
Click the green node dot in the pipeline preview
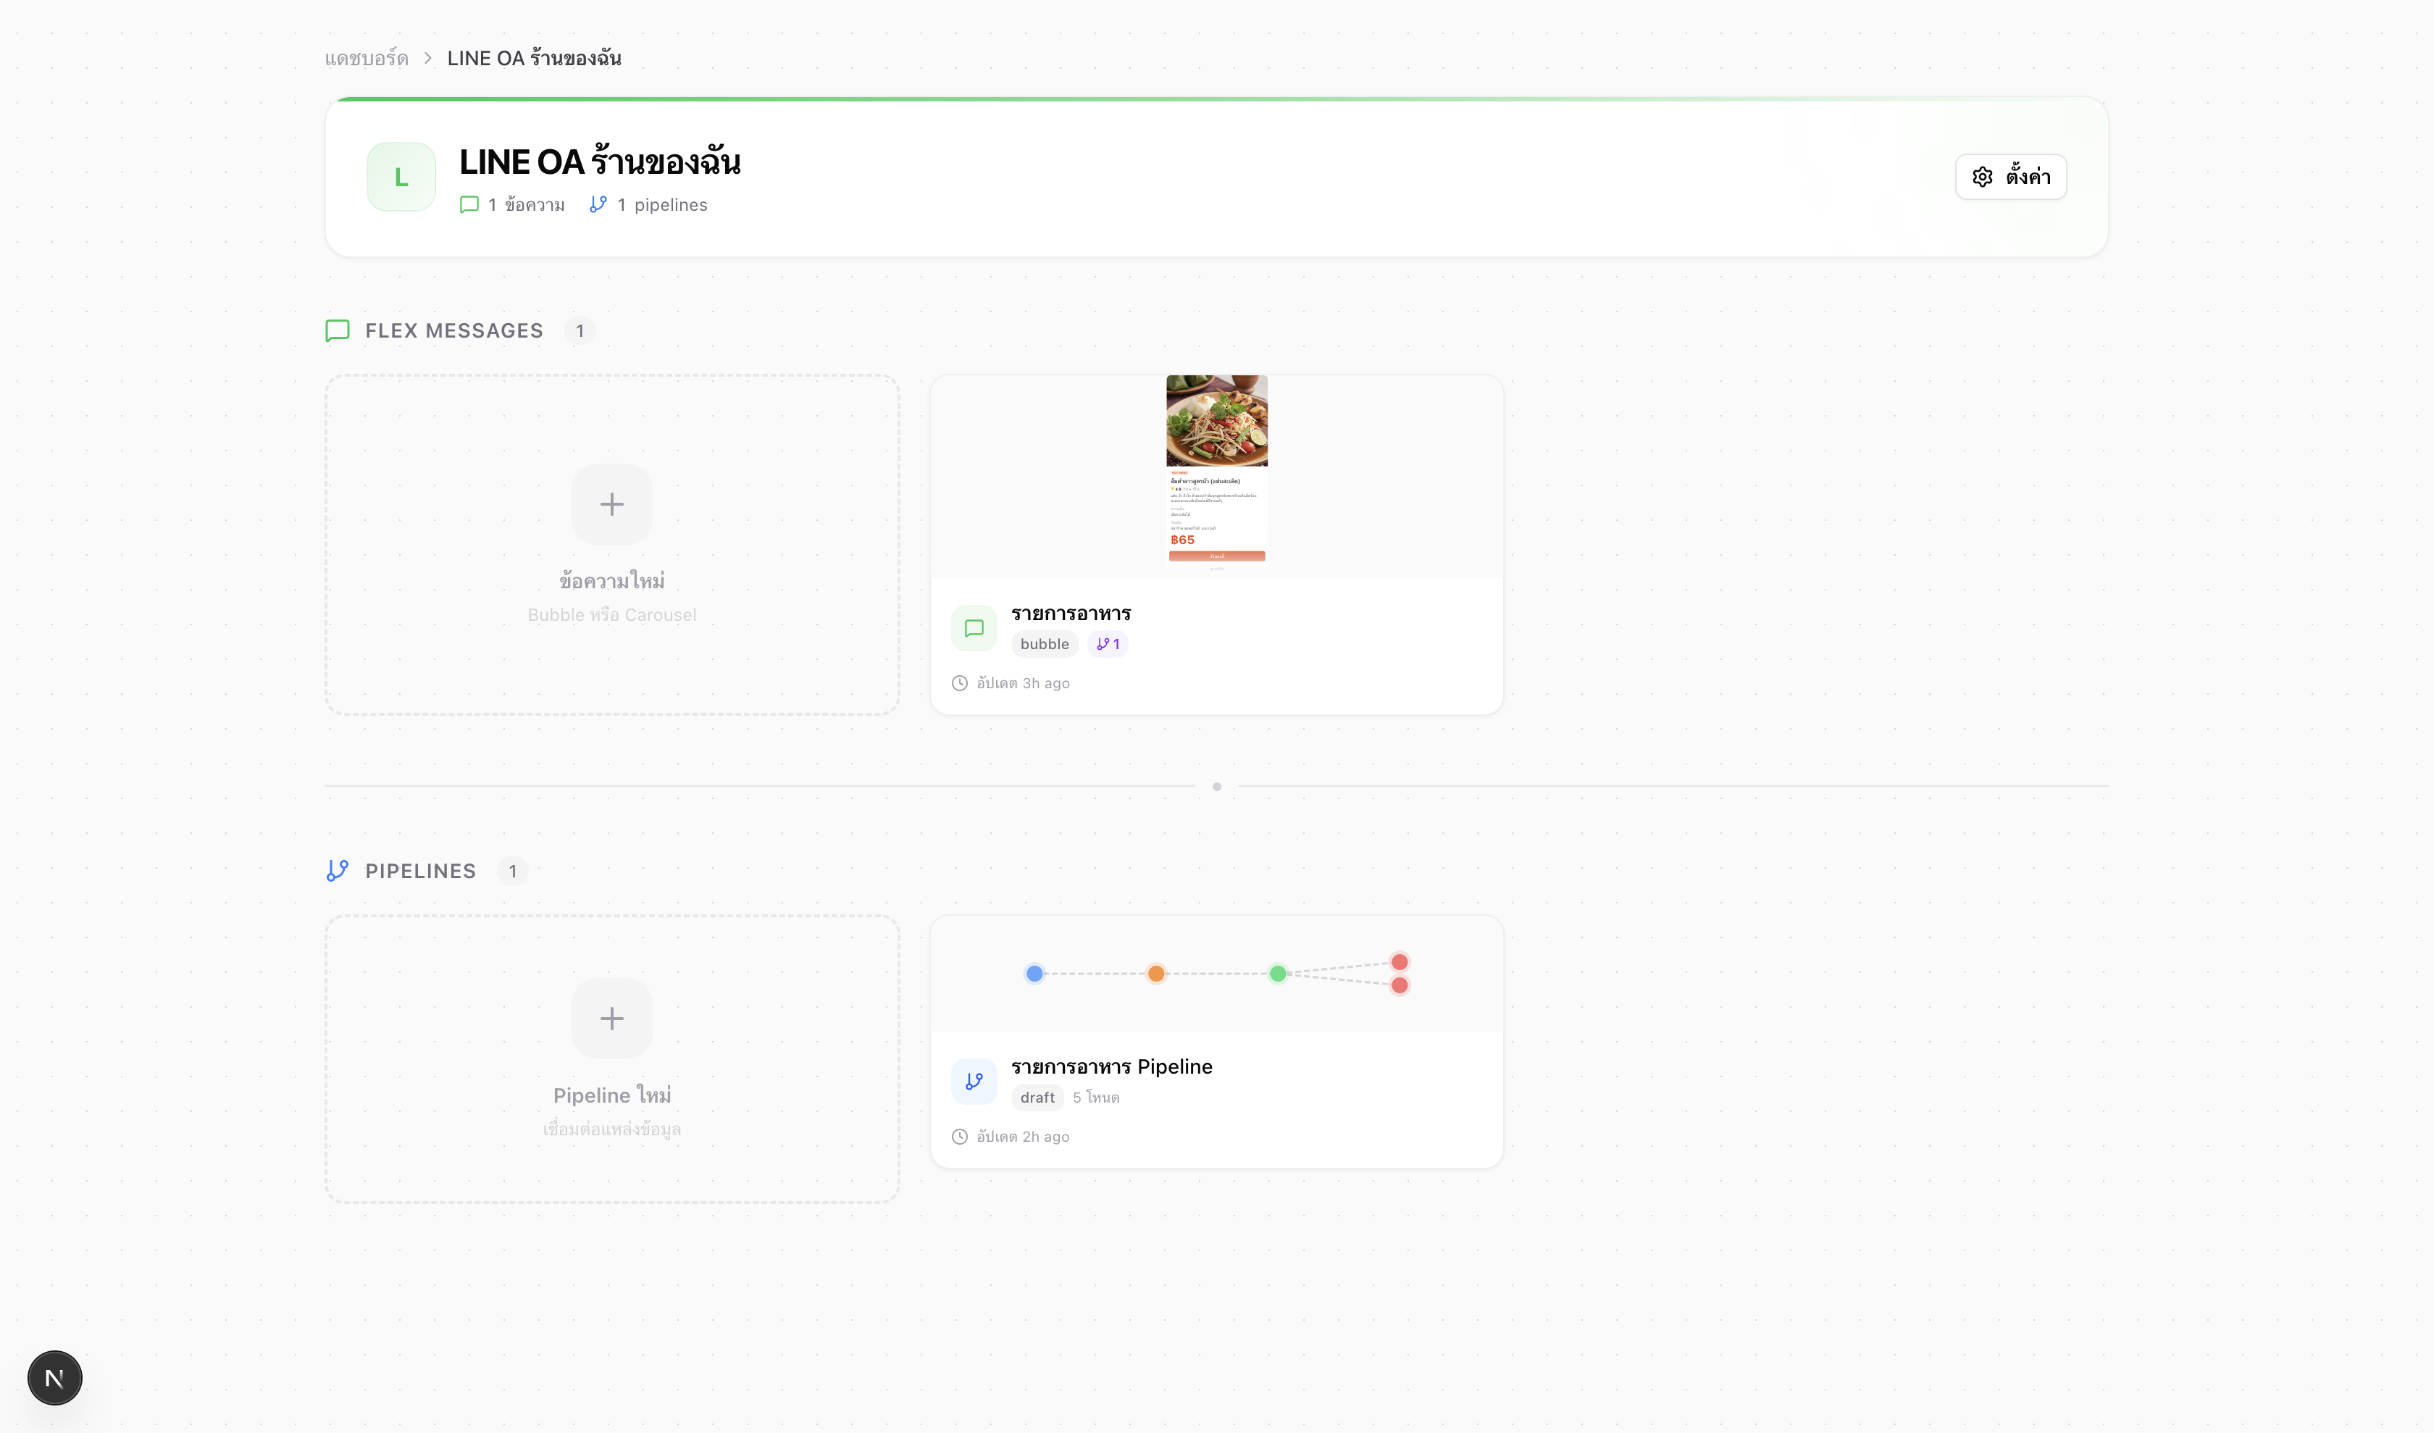[x=1278, y=974]
